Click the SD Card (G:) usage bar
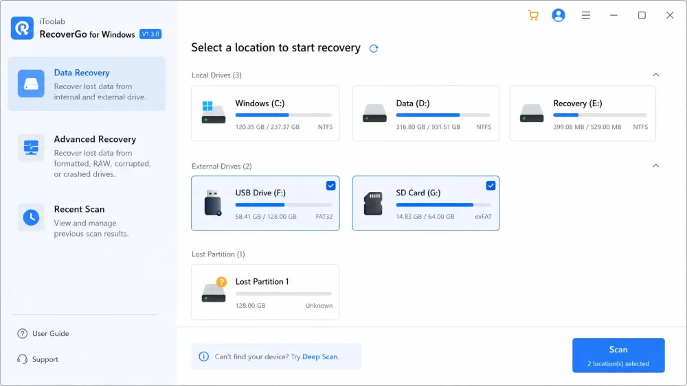Screen dimensions: 687x386 443,204
